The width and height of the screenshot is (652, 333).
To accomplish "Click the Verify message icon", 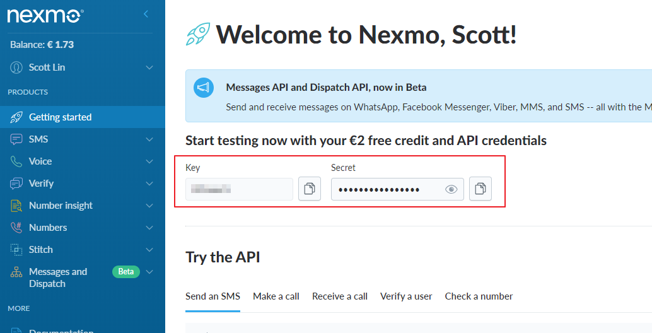I will pos(16,184).
